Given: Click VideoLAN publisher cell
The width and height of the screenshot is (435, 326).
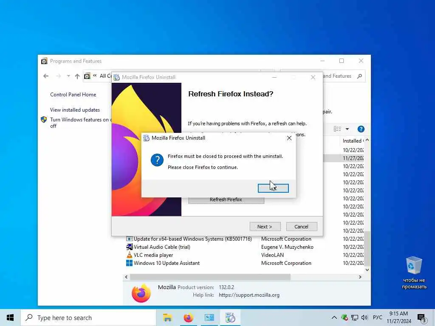Looking at the screenshot, I should [x=272, y=255].
